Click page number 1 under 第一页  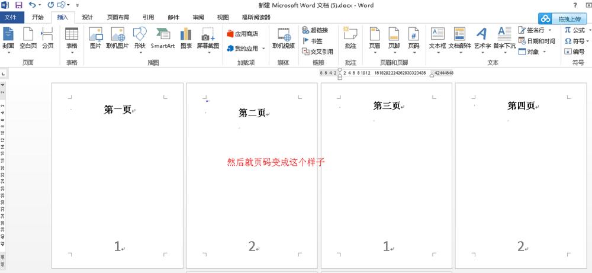[117, 246]
